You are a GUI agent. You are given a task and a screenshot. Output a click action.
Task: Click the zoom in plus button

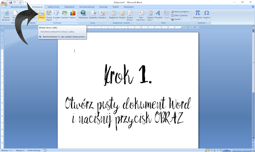(x=253, y=150)
